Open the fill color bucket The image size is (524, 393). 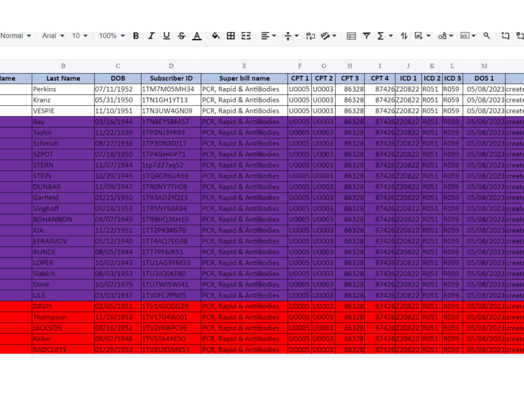pyautogui.click(x=215, y=36)
